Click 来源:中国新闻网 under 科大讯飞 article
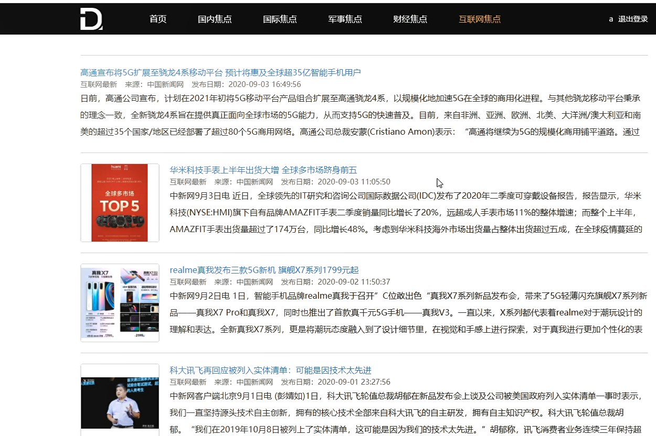 point(244,382)
